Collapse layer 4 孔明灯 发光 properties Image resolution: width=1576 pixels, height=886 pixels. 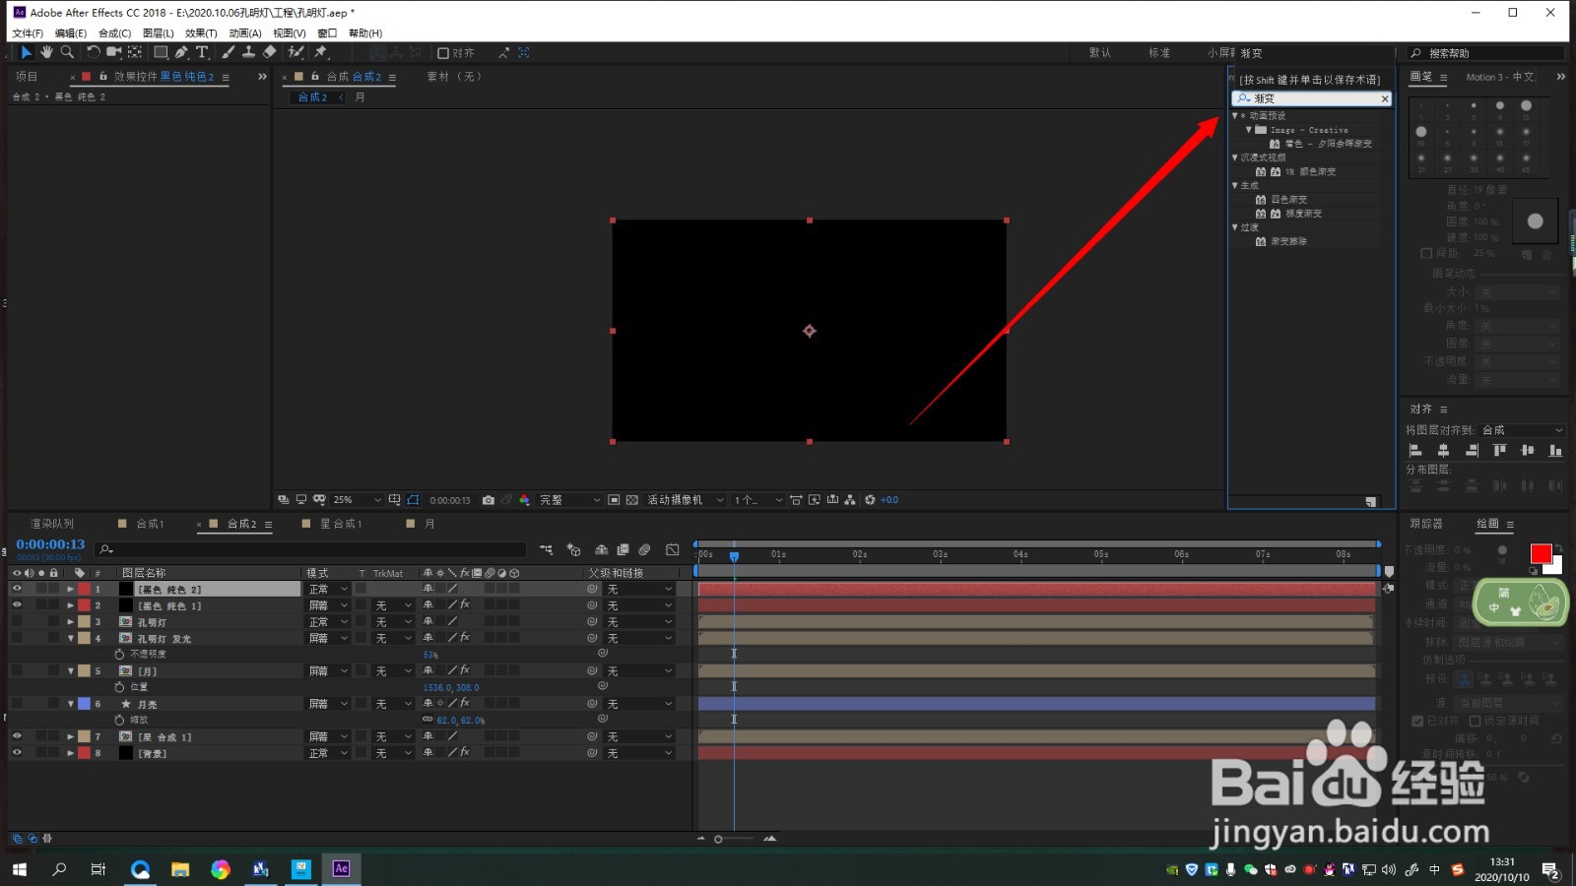(70, 638)
